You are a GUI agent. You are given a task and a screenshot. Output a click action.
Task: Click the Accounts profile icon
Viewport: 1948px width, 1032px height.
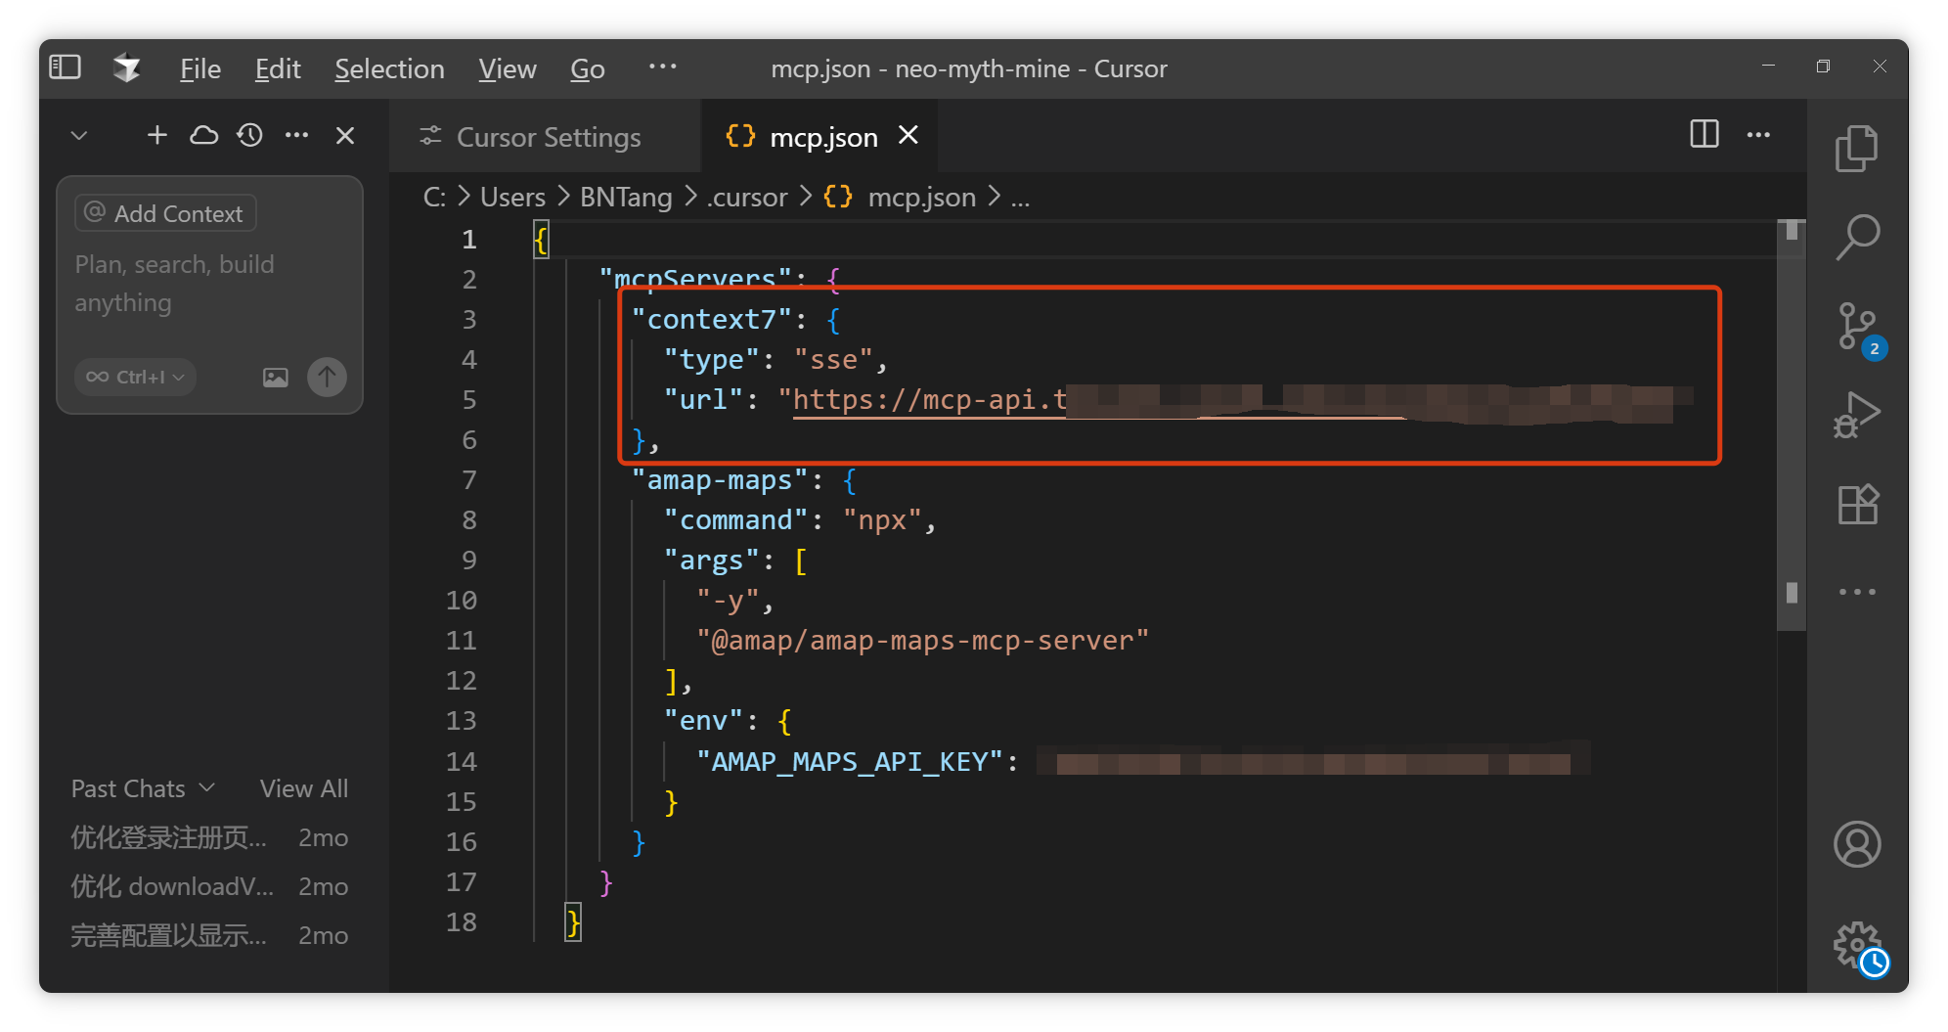coord(1856,843)
